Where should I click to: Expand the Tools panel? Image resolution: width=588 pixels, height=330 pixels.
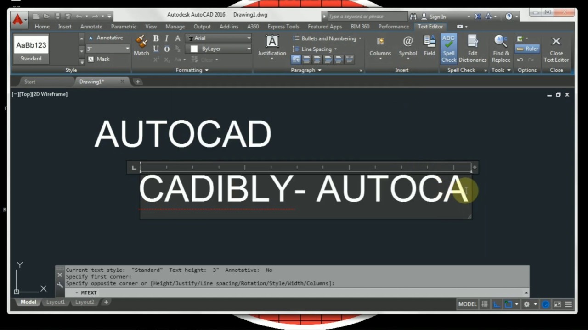click(x=501, y=70)
